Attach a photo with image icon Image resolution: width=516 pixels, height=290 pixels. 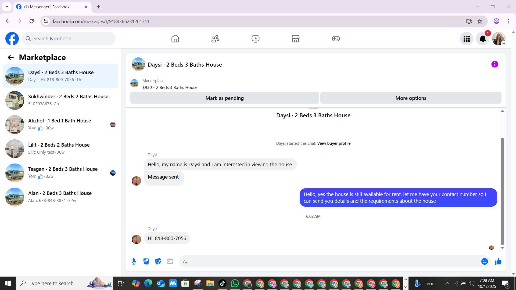pos(146,262)
